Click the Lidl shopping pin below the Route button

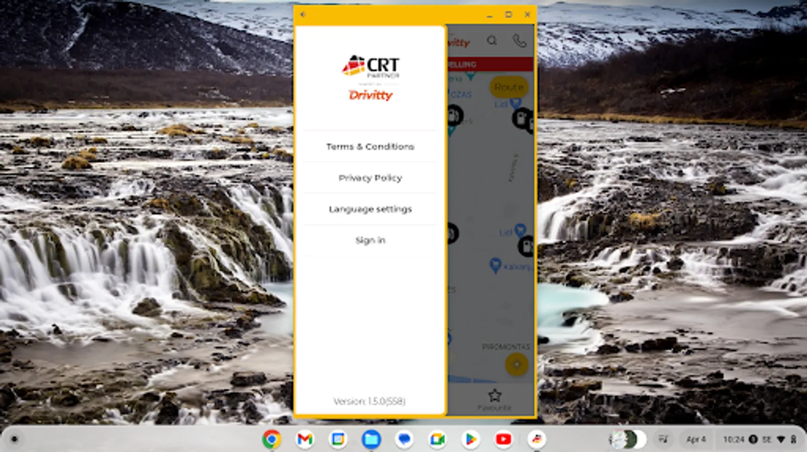(x=515, y=103)
